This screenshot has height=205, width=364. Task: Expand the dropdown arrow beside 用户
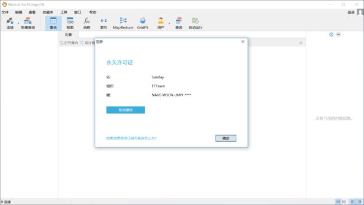[169, 23]
